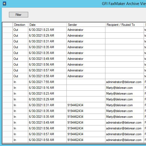Select the date cell 6/30/2021 7:55 AM
The height and width of the screenshot is (146, 146).
pyautogui.click(x=47, y=82)
